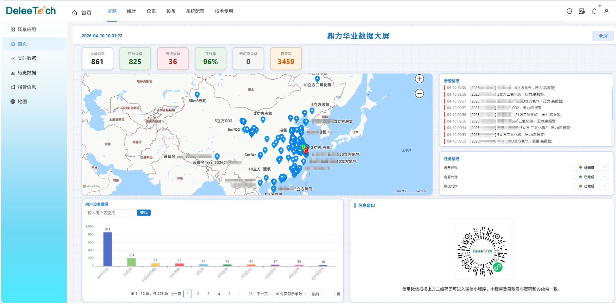Click the red G marker on map
616x304 pixels.
(306, 151)
